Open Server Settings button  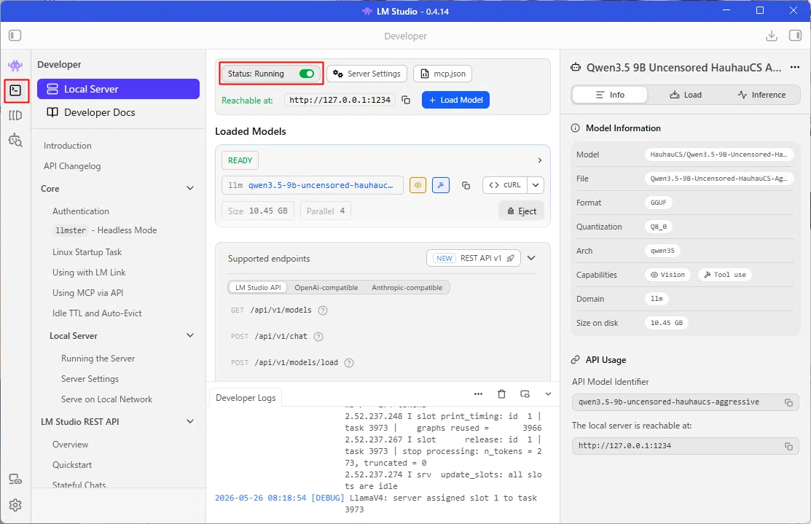pos(367,74)
